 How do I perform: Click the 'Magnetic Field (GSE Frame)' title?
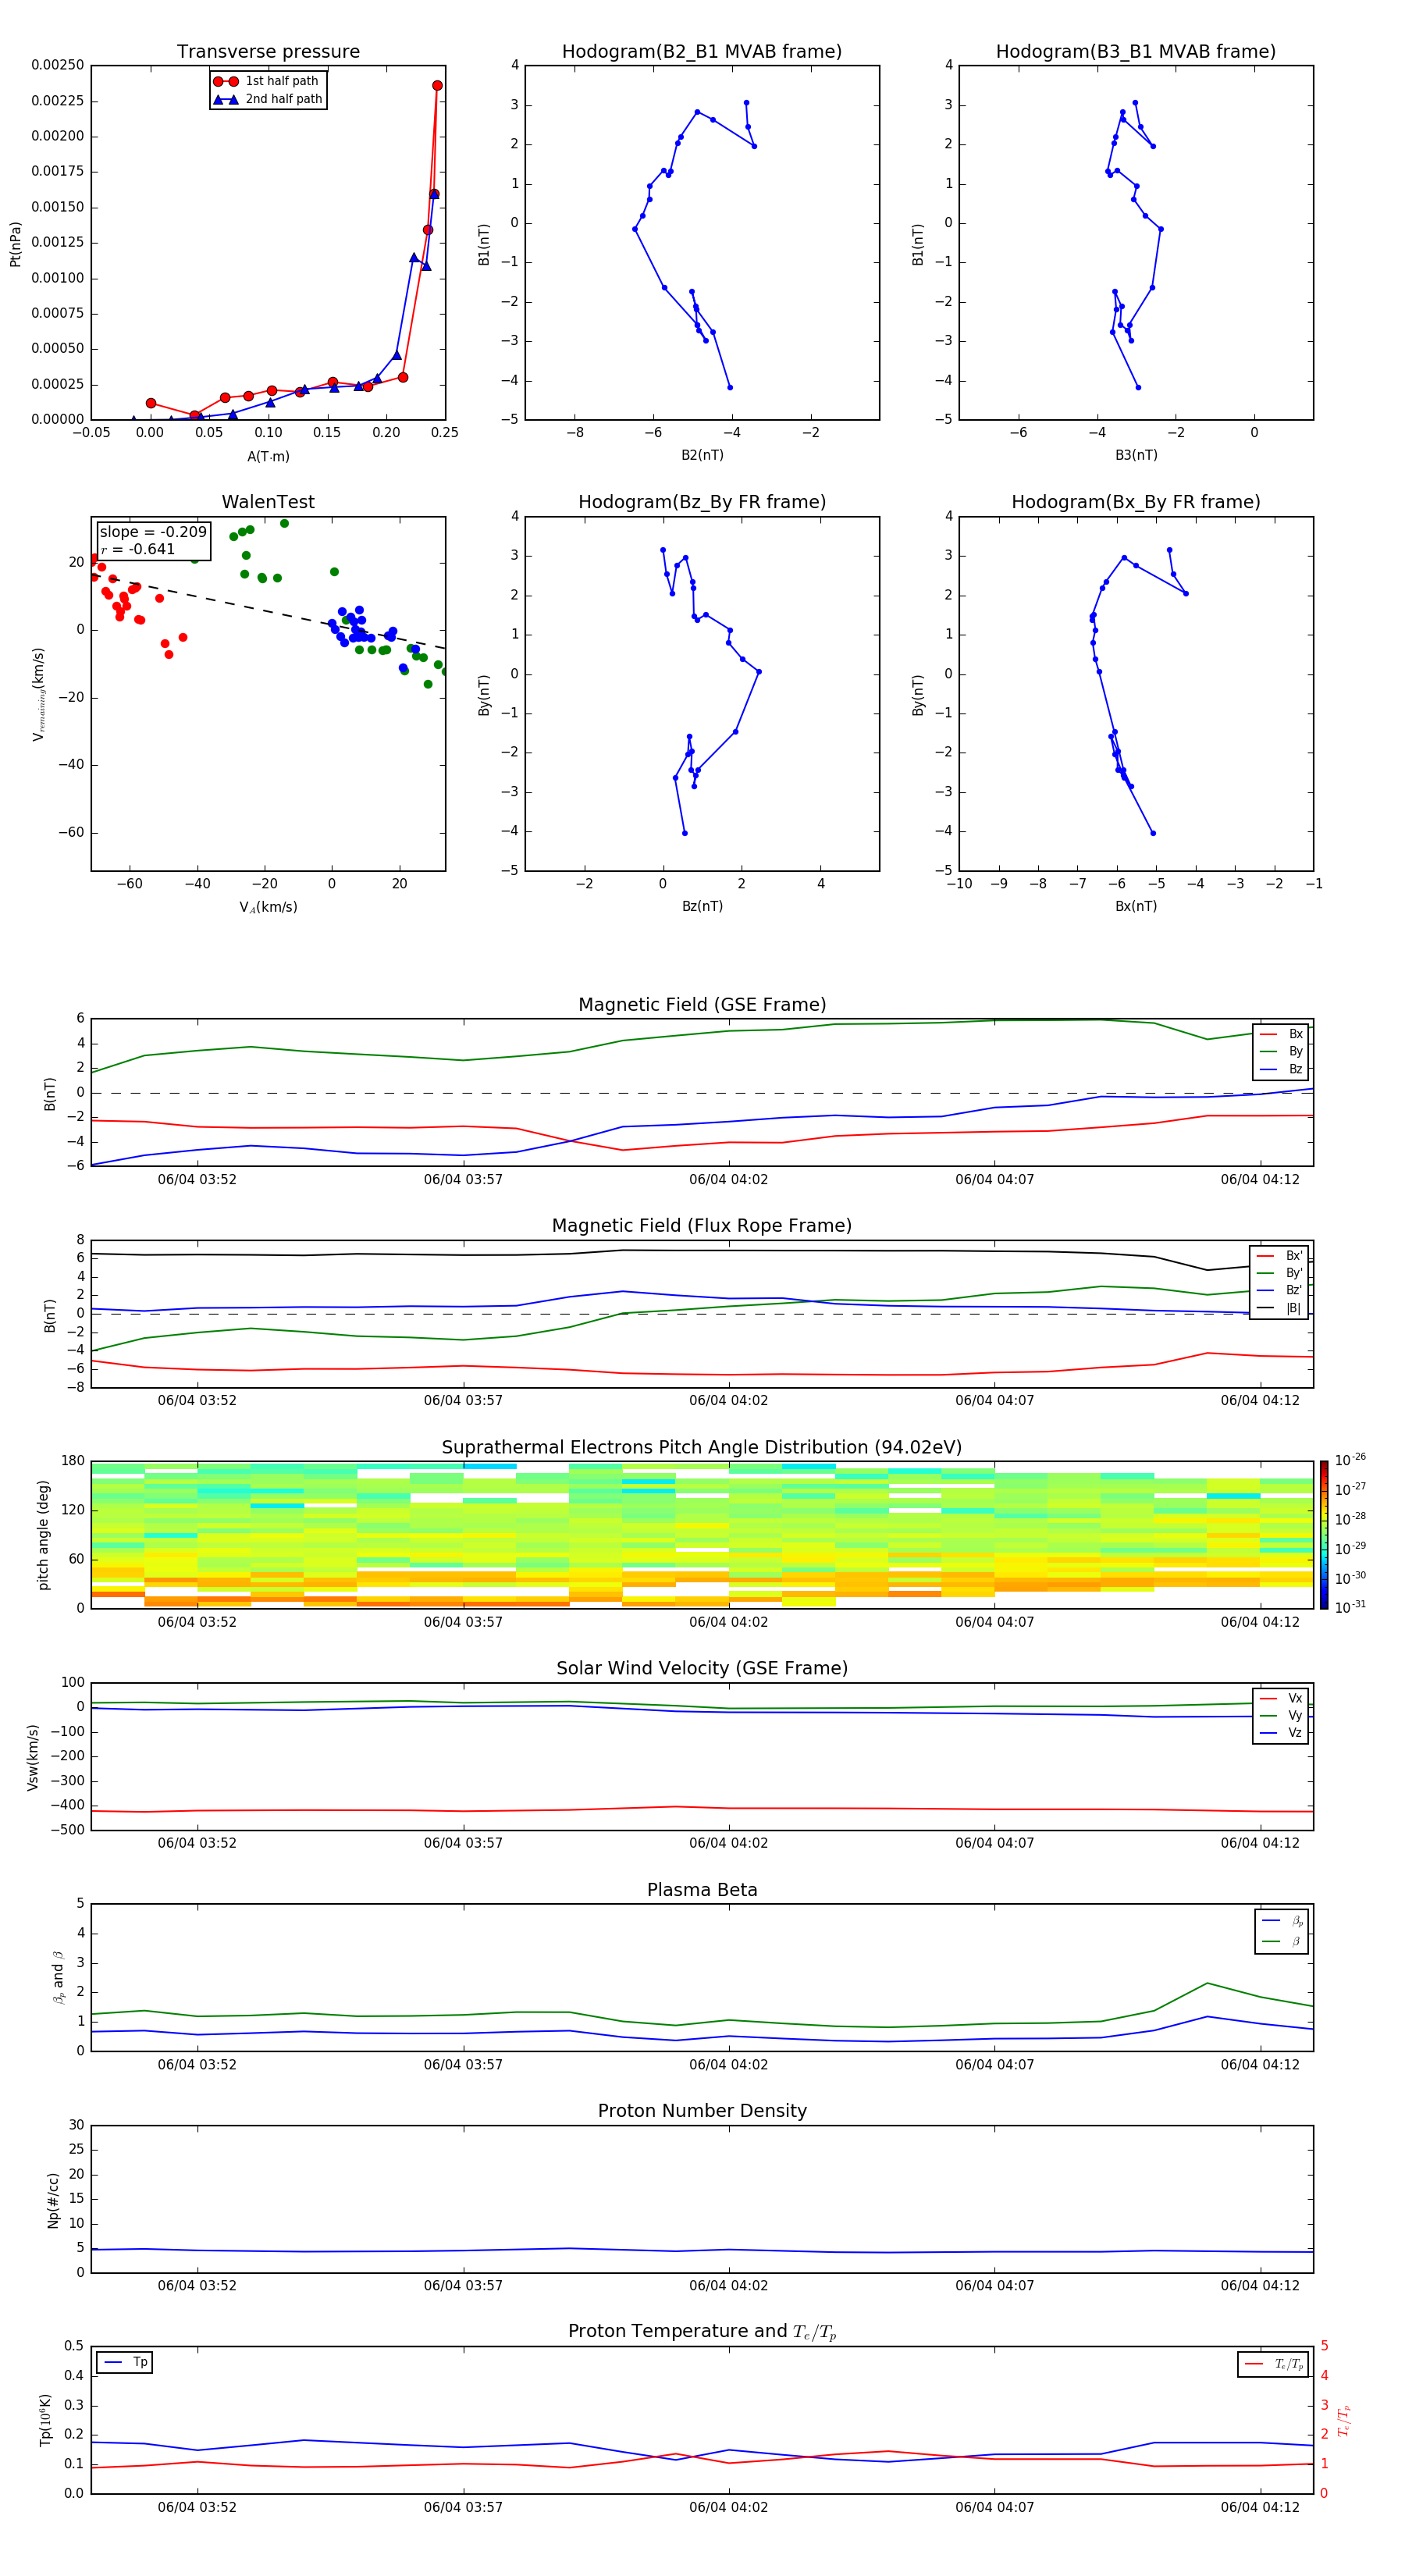pos(702,1004)
